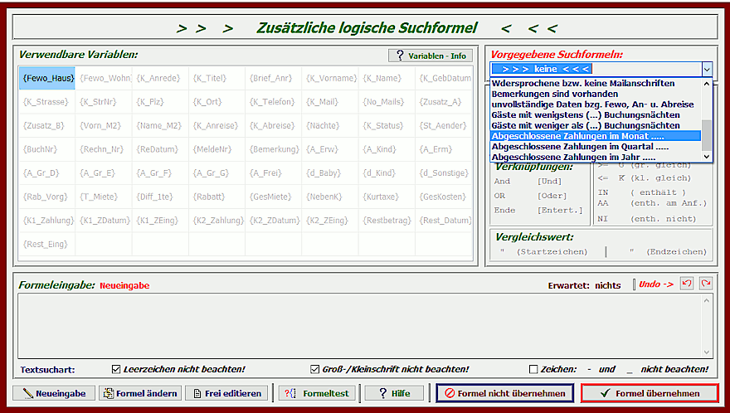Open the Hilfe question mark button
Viewport: 730px width, 413px height.
[393, 393]
